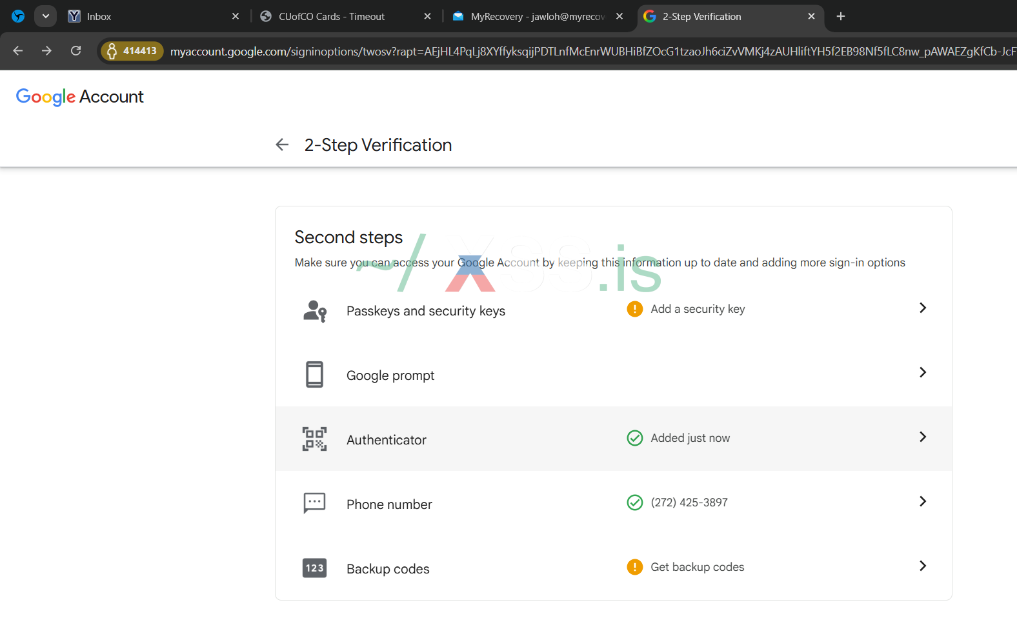Click the 414413 extension badge in address bar
The image size is (1017, 627).
point(132,51)
